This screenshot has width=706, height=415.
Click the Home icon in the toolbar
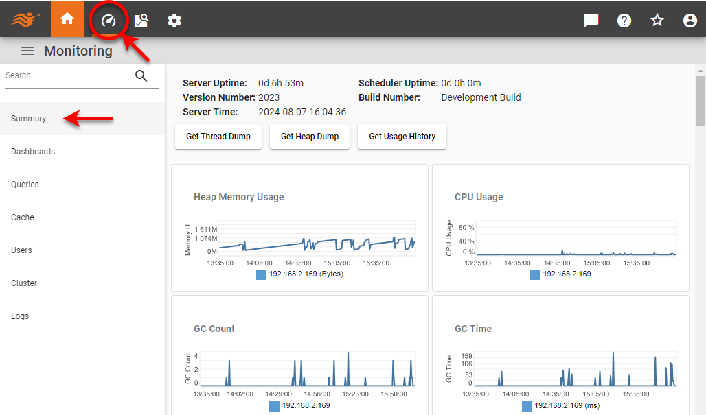click(x=67, y=20)
